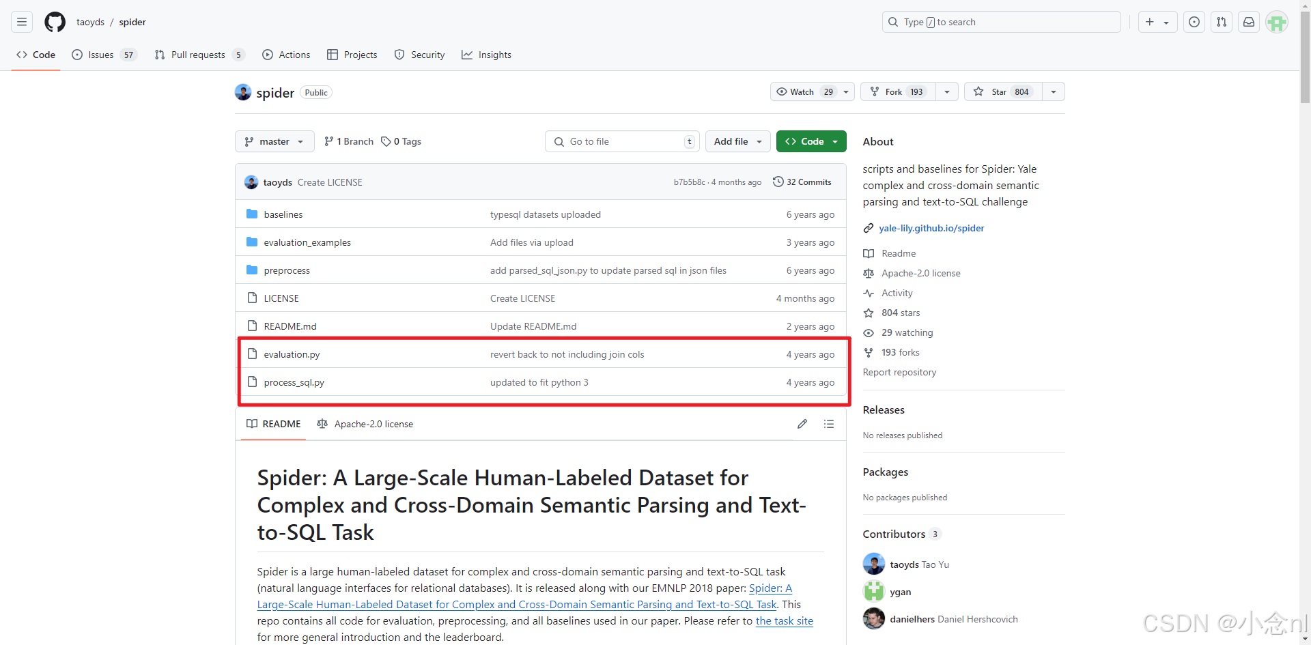Open the evaluation_examples folder
Screen dimensions: 1311x645
pos(307,242)
